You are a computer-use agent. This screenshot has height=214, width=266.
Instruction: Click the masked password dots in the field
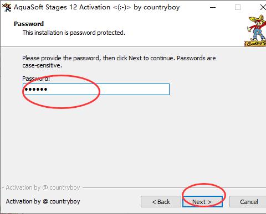36,90
